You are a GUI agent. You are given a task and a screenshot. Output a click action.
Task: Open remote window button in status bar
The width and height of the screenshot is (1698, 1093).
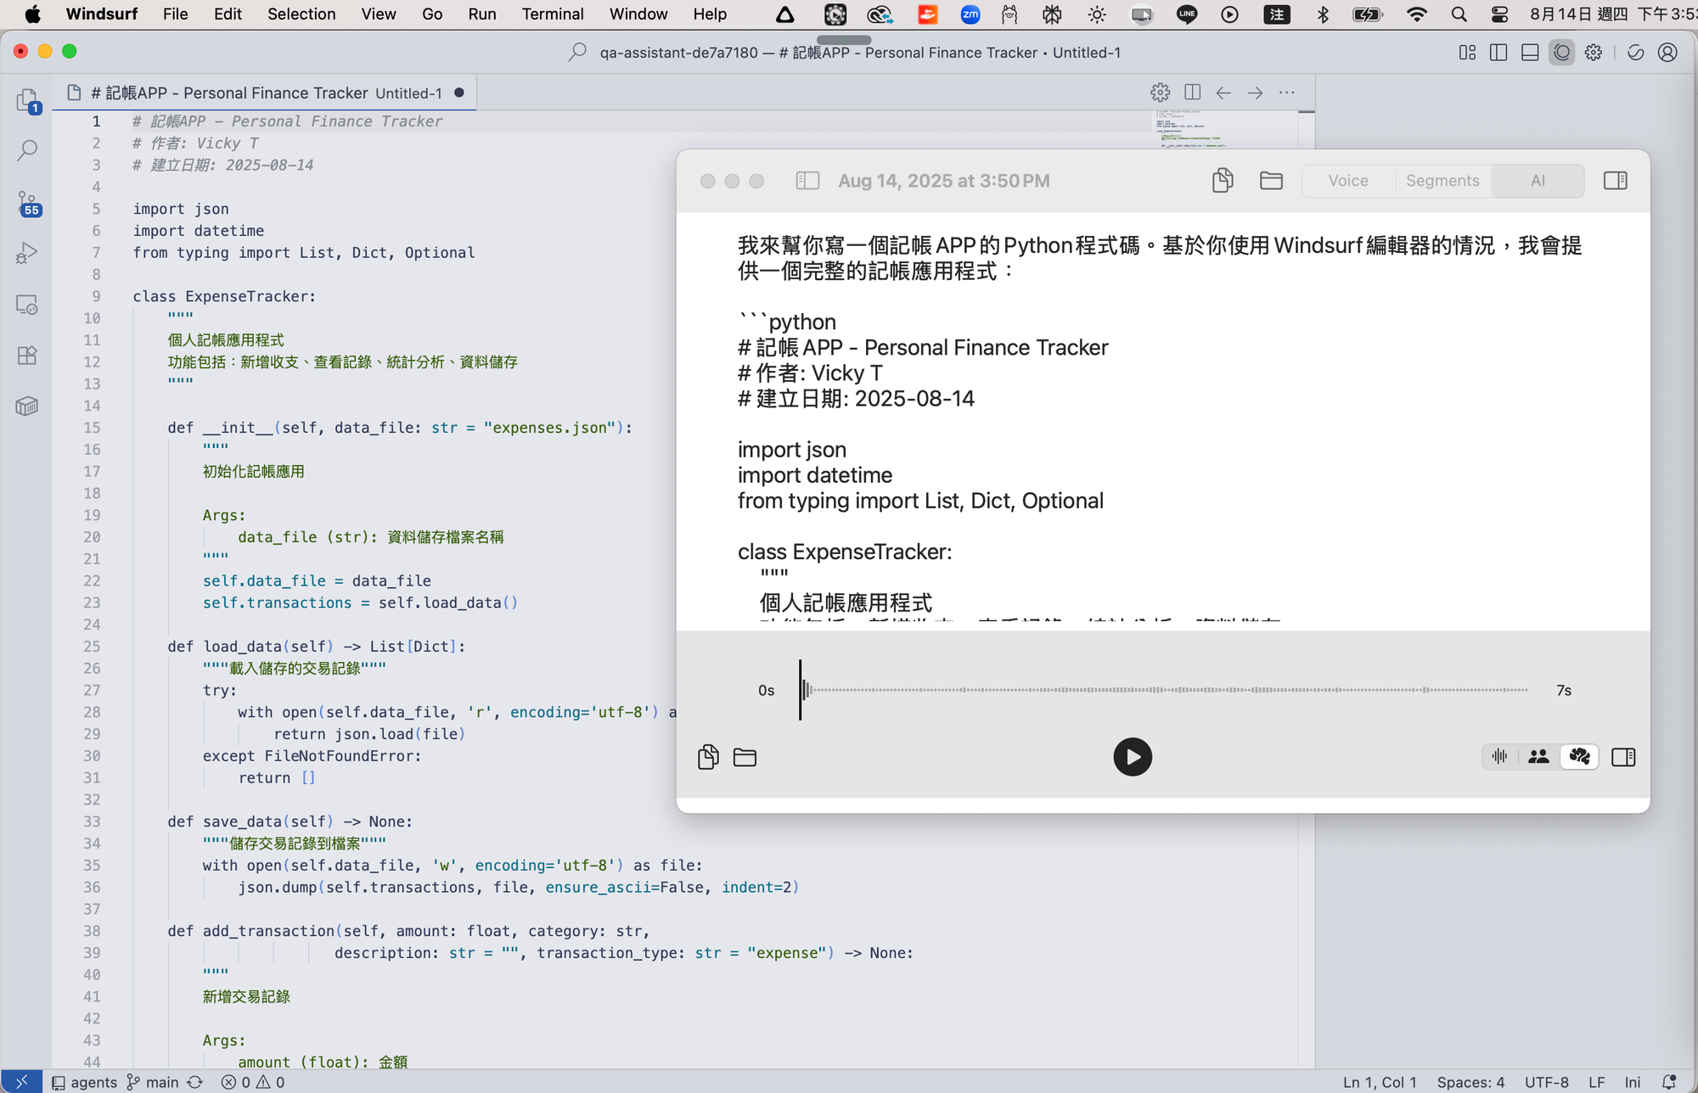[21, 1082]
